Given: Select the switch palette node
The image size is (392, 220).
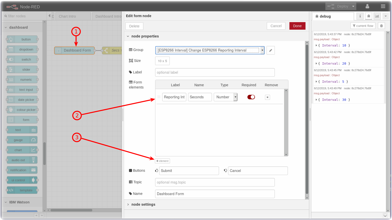Looking at the screenshot, I should click(22, 59).
